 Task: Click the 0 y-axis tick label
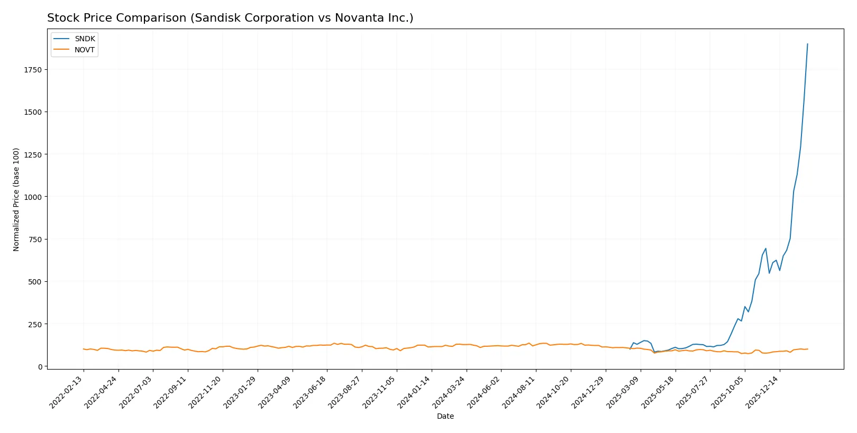pyautogui.click(x=40, y=366)
